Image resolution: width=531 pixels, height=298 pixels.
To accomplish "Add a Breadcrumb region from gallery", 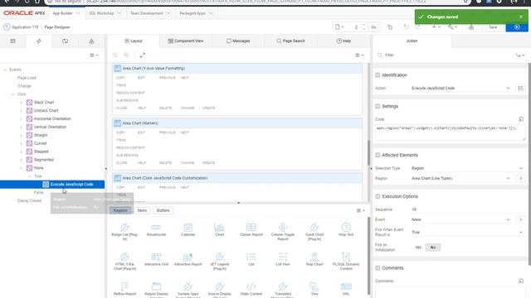I will [156, 230].
